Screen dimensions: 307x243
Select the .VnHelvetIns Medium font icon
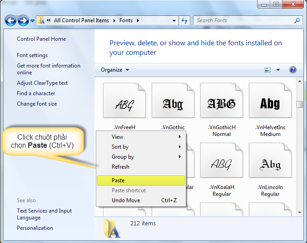tap(270, 104)
